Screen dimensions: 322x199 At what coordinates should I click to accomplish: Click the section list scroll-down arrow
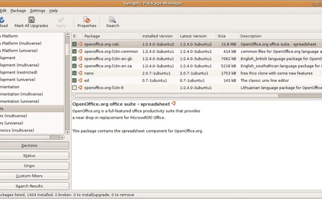point(67,132)
